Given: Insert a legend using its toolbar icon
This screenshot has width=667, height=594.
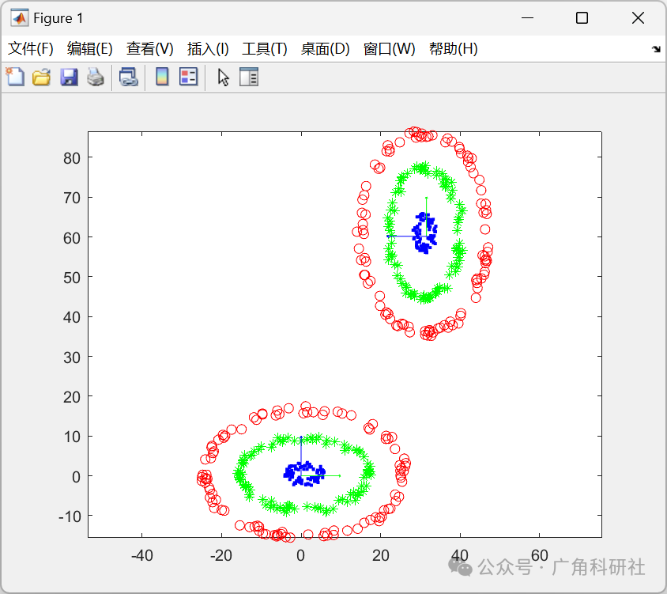Looking at the screenshot, I should 187,77.
